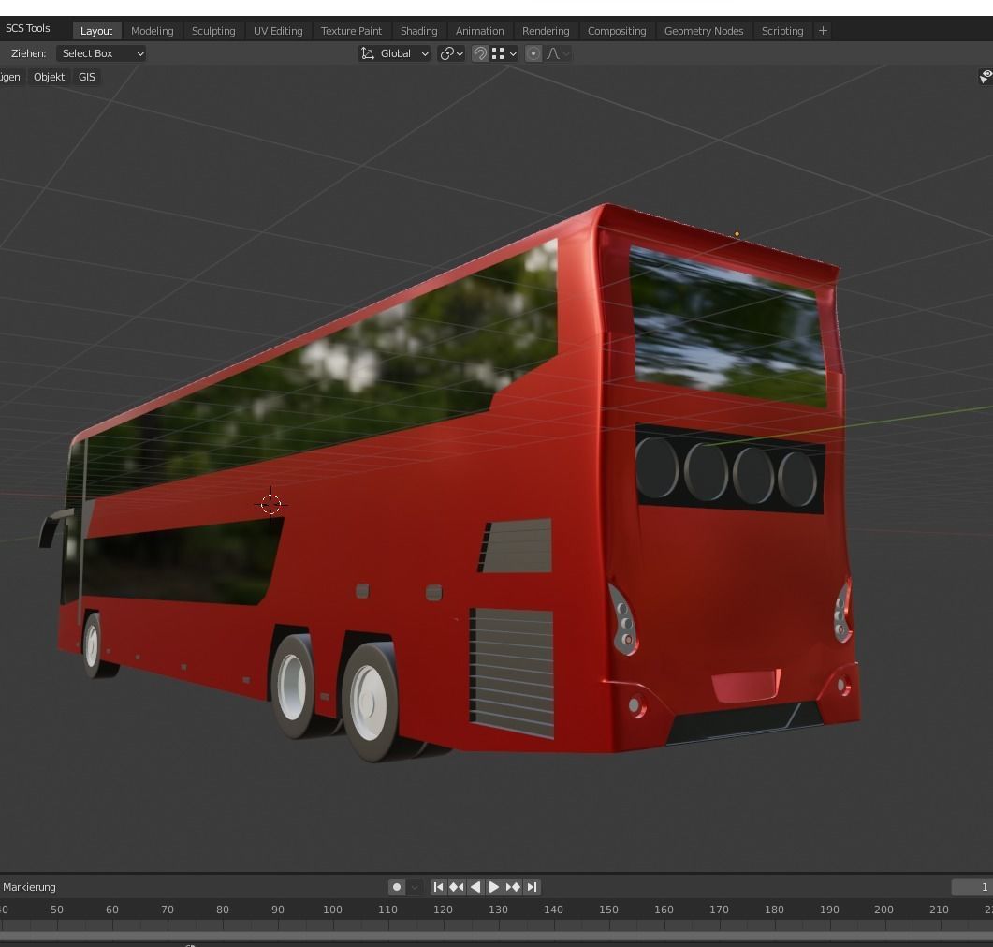Open the transform orientation gizmo icon

[368, 53]
